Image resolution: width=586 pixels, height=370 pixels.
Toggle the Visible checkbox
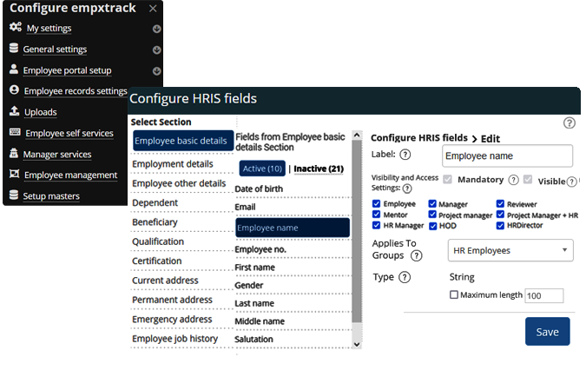click(x=528, y=180)
